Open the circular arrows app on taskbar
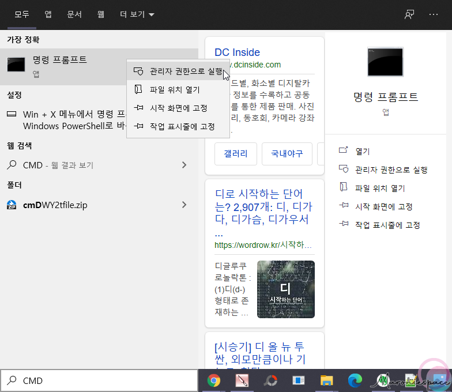This screenshot has width=452, height=392. tap(270, 380)
